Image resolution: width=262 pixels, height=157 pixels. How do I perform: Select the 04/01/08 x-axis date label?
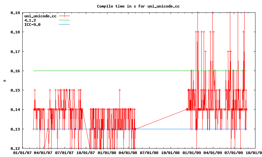click(x=129, y=153)
